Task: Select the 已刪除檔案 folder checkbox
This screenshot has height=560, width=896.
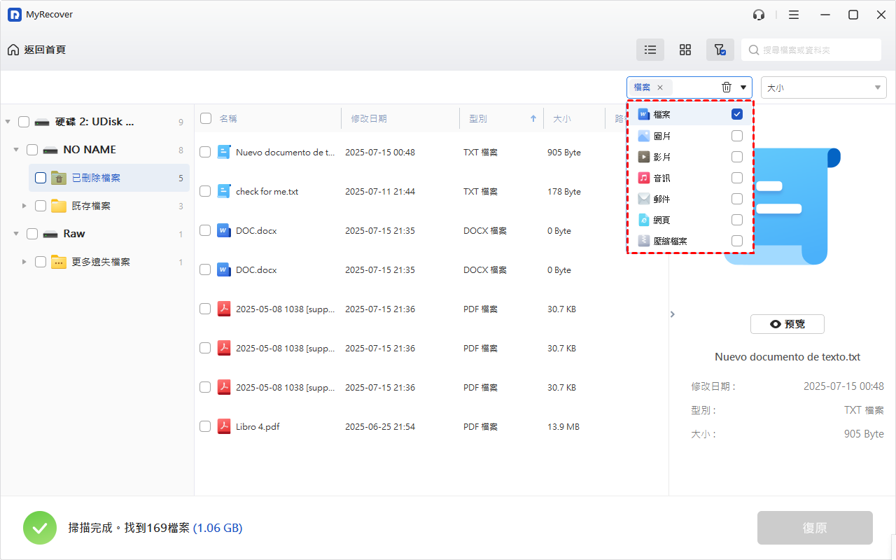Action: [41, 178]
